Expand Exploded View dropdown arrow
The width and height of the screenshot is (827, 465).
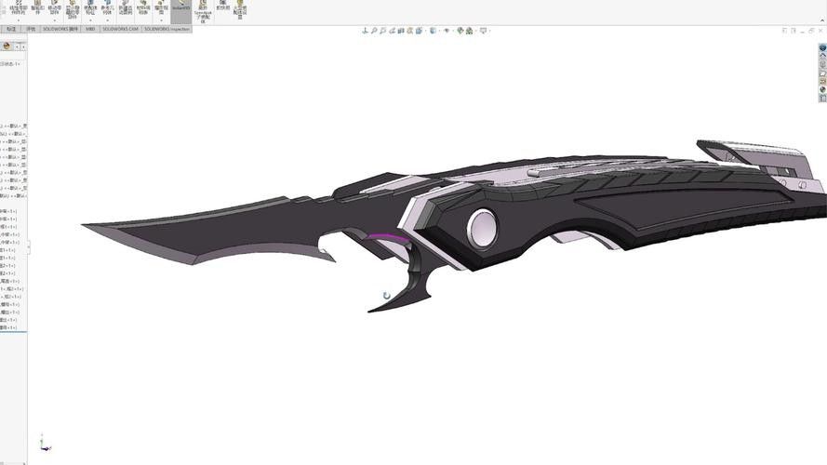(x=161, y=20)
